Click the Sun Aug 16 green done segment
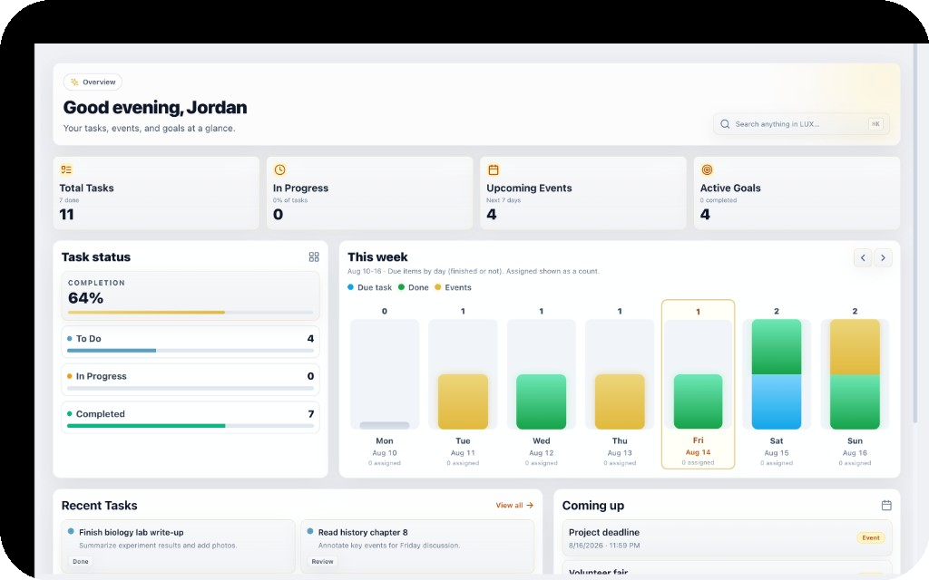 855,401
